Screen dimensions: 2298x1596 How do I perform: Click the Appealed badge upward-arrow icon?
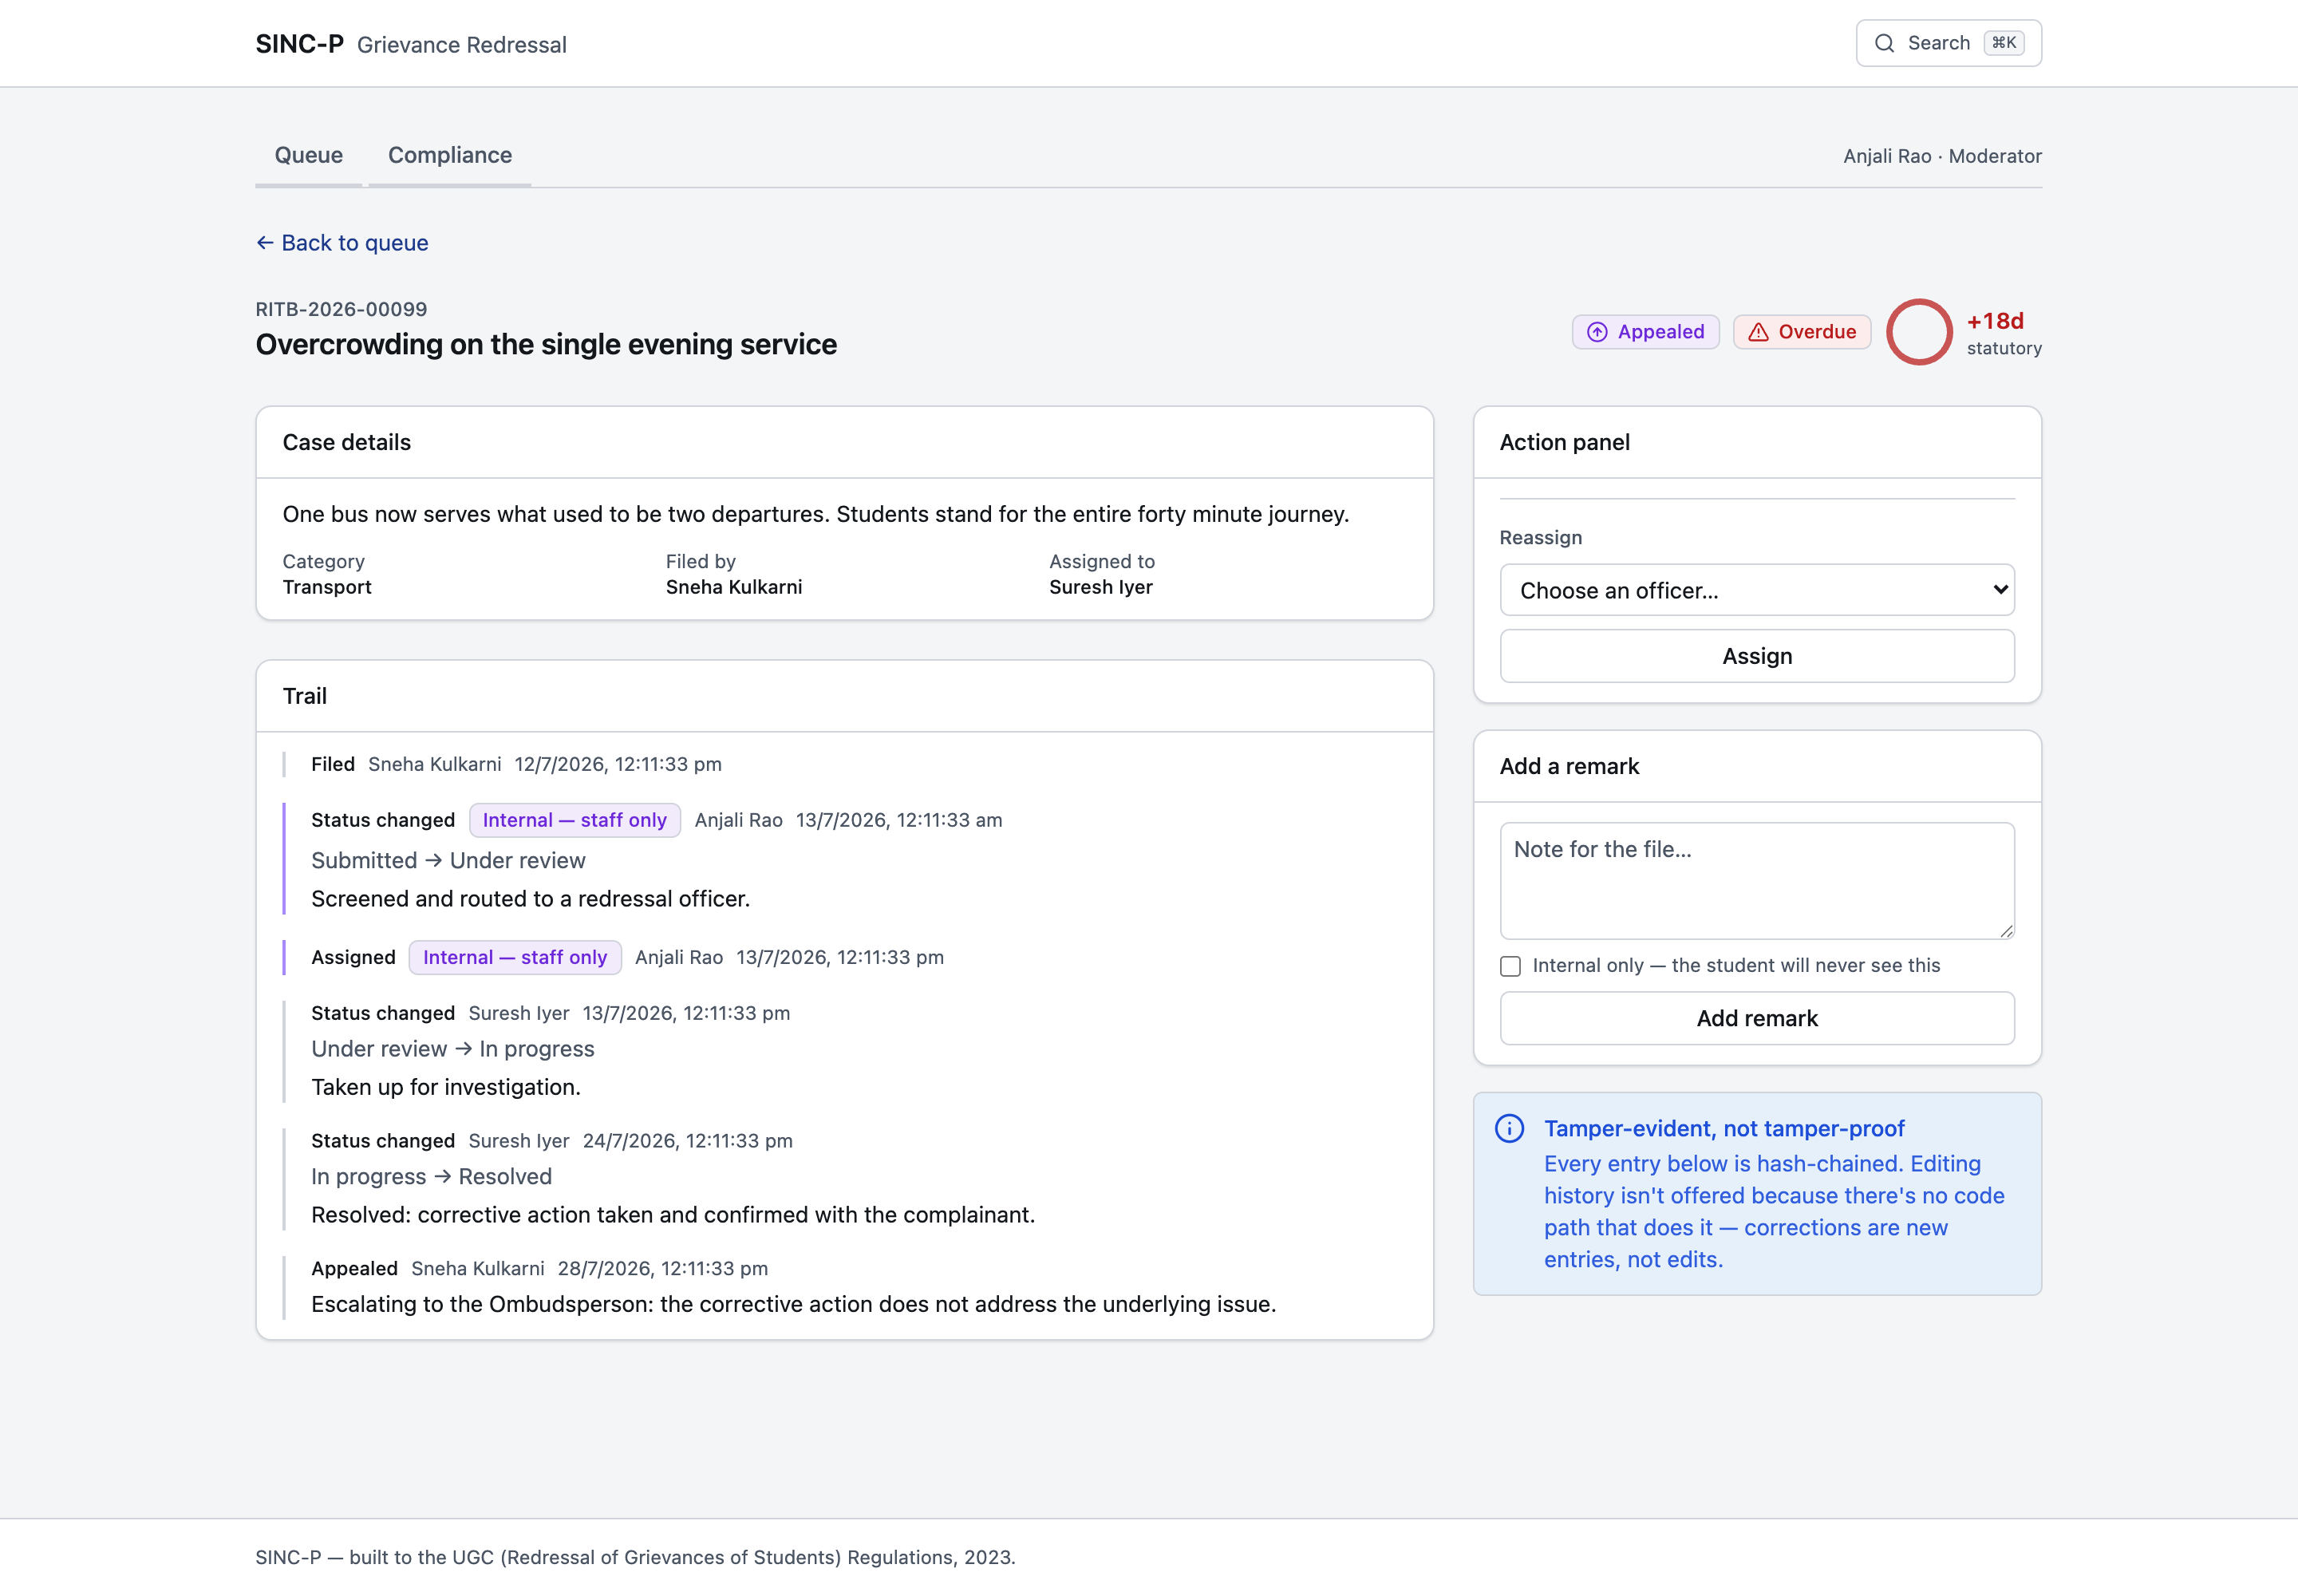point(1597,332)
